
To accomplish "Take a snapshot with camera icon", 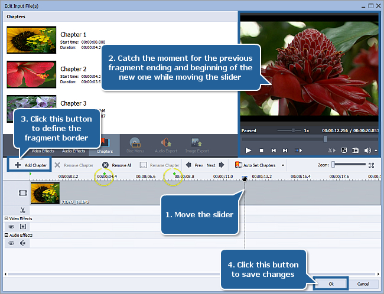I will [x=355, y=151].
